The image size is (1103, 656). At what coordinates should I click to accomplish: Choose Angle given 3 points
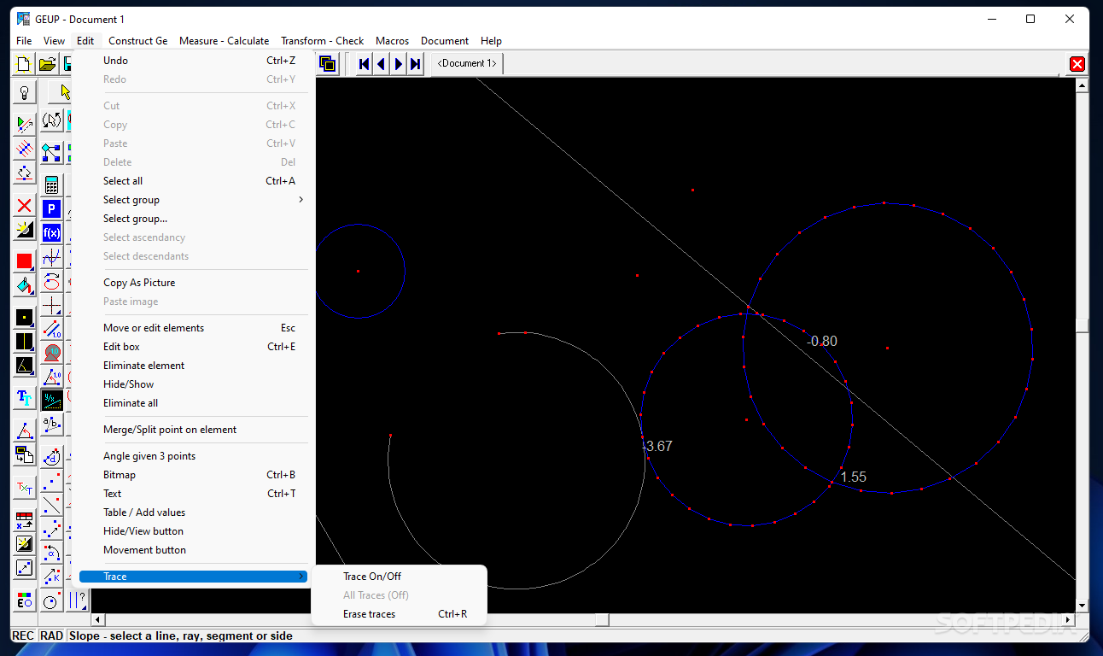193,456
